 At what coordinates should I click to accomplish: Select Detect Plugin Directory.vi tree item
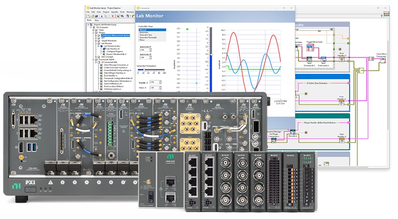pos(114,73)
